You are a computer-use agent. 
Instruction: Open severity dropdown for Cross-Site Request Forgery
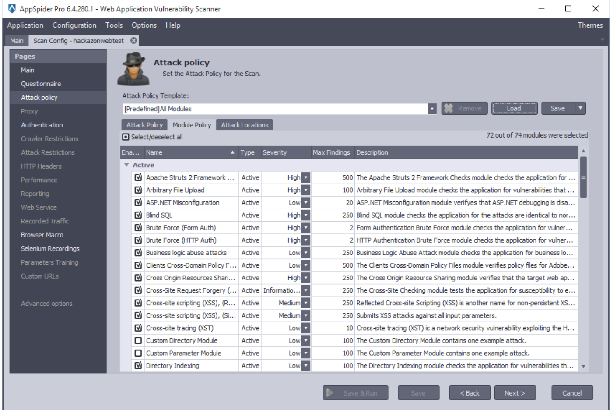(x=306, y=290)
